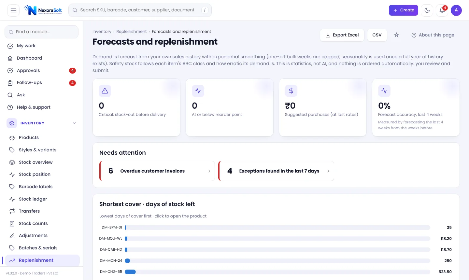The height and width of the screenshot is (280, 469).
Task: Open the hamburger sidebar menu
Action: (13, 10)
